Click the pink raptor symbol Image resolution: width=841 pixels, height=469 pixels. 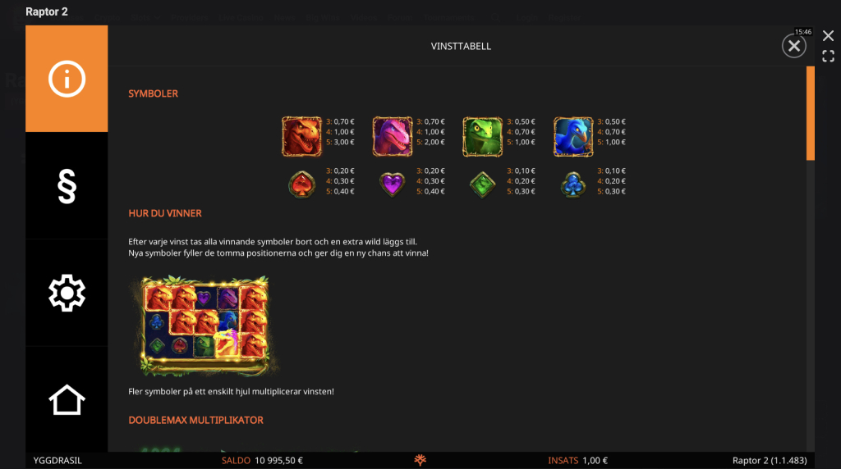(393, 137)
